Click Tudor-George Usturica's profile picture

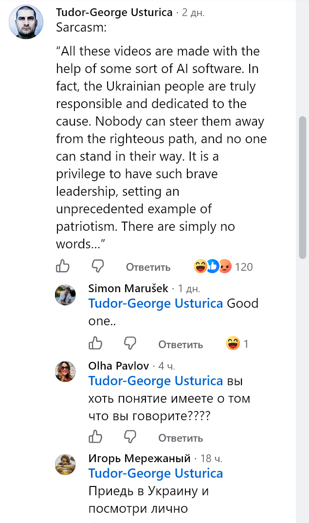coord(26,22)
